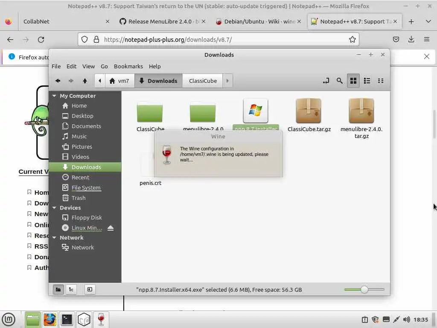Open Firefox downloads panel
Screen dimensions: 437x328
point(411,40)
